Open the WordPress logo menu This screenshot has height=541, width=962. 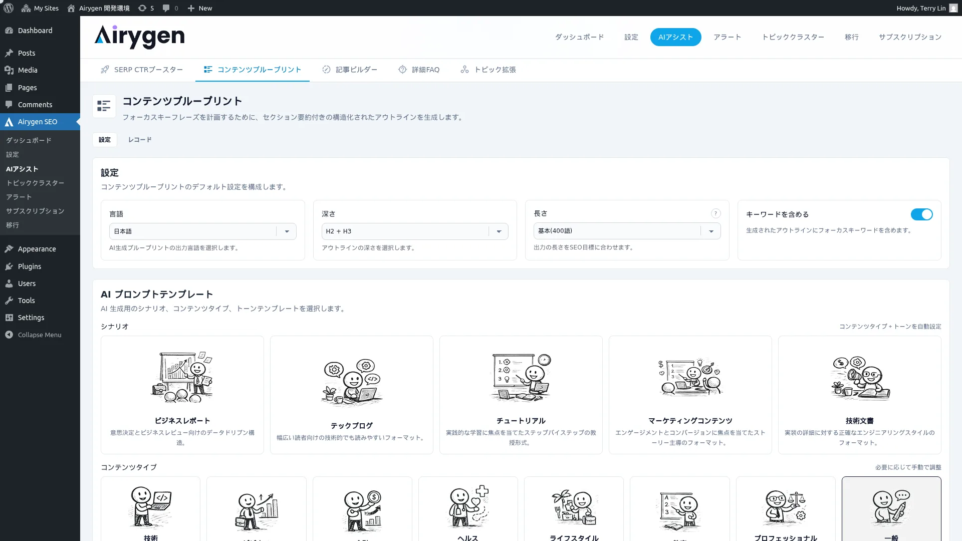(x=9, y=8)
